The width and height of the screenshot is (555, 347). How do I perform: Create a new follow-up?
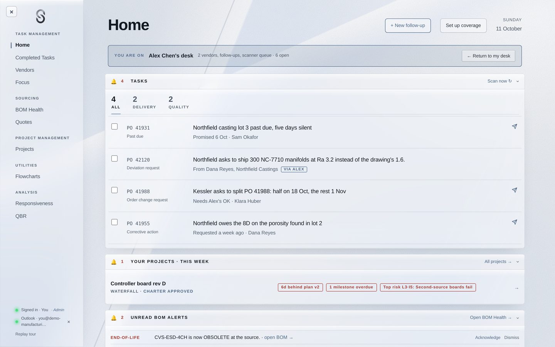(x=408, y=25)
